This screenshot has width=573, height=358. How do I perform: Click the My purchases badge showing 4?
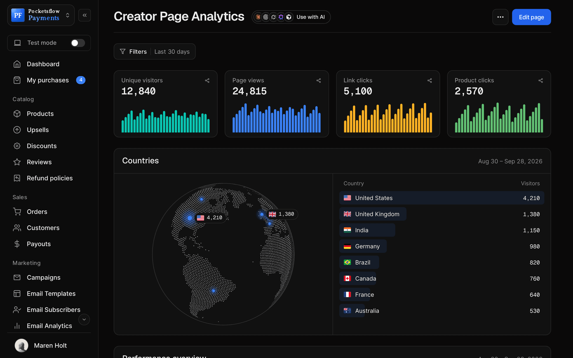pos(81,80)
